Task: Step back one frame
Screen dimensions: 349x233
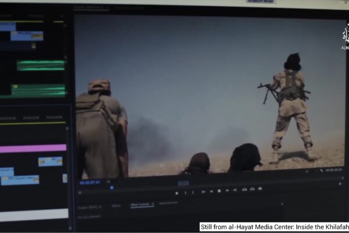Action: 212,191
